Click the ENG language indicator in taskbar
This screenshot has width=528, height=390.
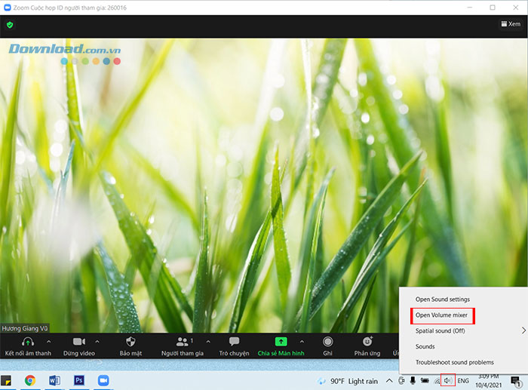(x=463, y=381)
